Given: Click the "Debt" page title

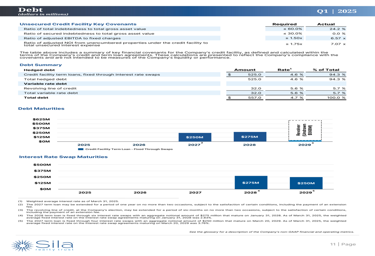Looking at the screenshot, I should click(30, 10).
